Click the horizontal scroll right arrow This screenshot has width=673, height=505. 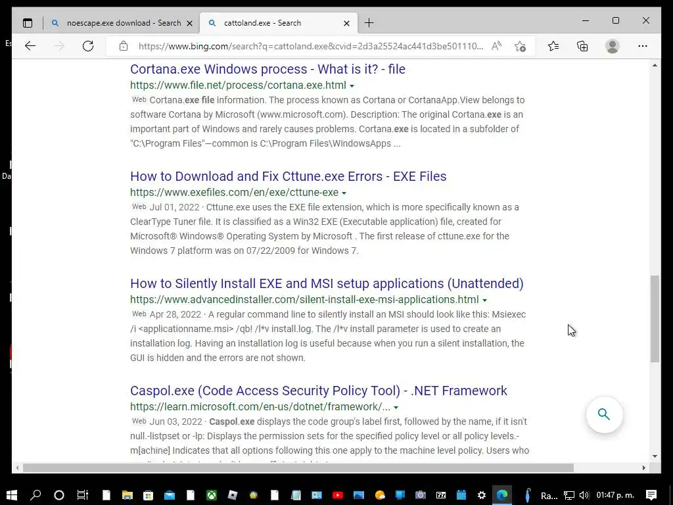tap(644, 468)
